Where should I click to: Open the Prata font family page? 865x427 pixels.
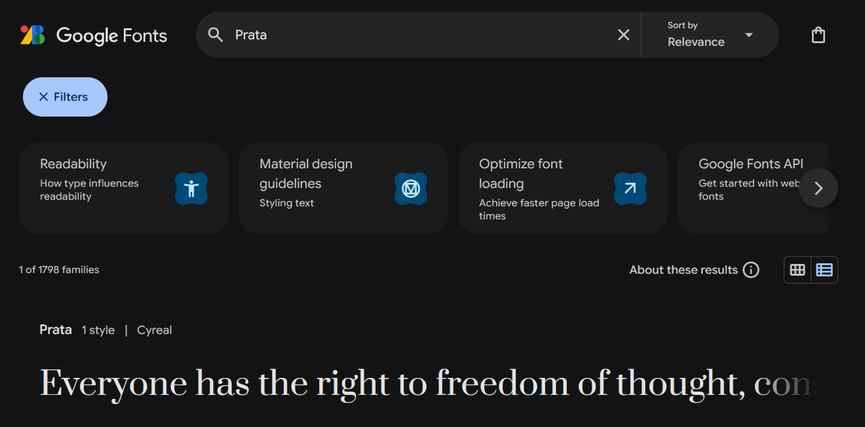click(x=55, y=329)
